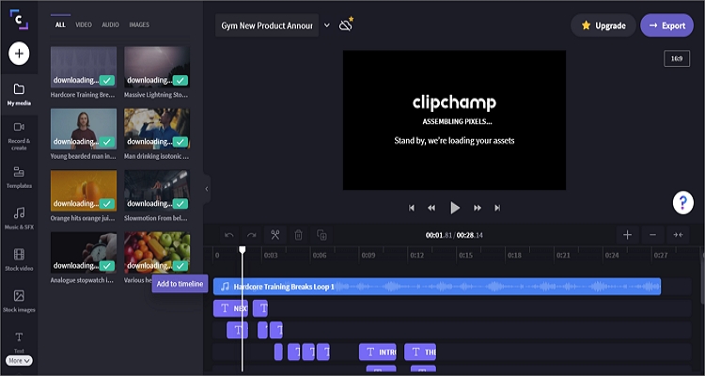Select Hardcore Training Breaks media thumbnail
Image resolution: width=705 pixels, height=376 pixels.
click(x=83, y=67)
